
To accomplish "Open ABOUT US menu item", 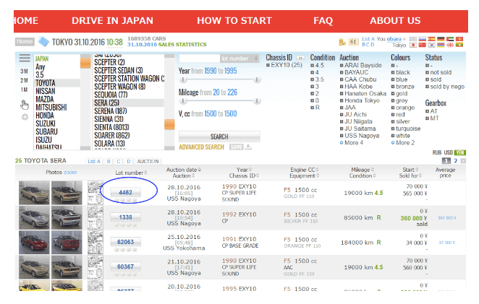I will [395, 21].
